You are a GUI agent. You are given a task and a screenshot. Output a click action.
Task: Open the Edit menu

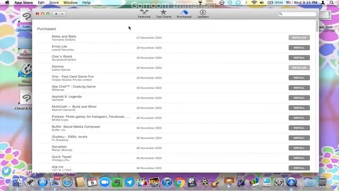click(x=41, y=3)
